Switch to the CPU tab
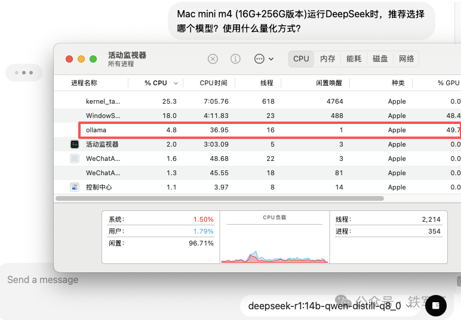Screen dimensions: 461x320 coord(301,59)
